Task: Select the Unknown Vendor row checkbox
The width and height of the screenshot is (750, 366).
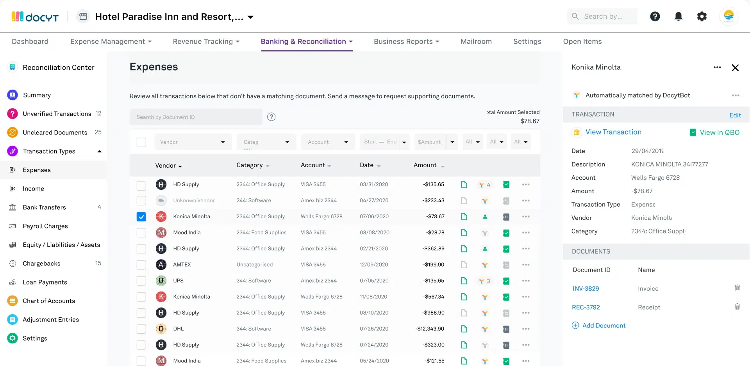Action: (x=141, y=201)
